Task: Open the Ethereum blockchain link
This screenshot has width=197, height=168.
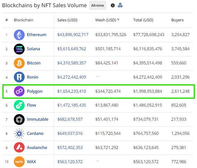Action: click(37, 35)
